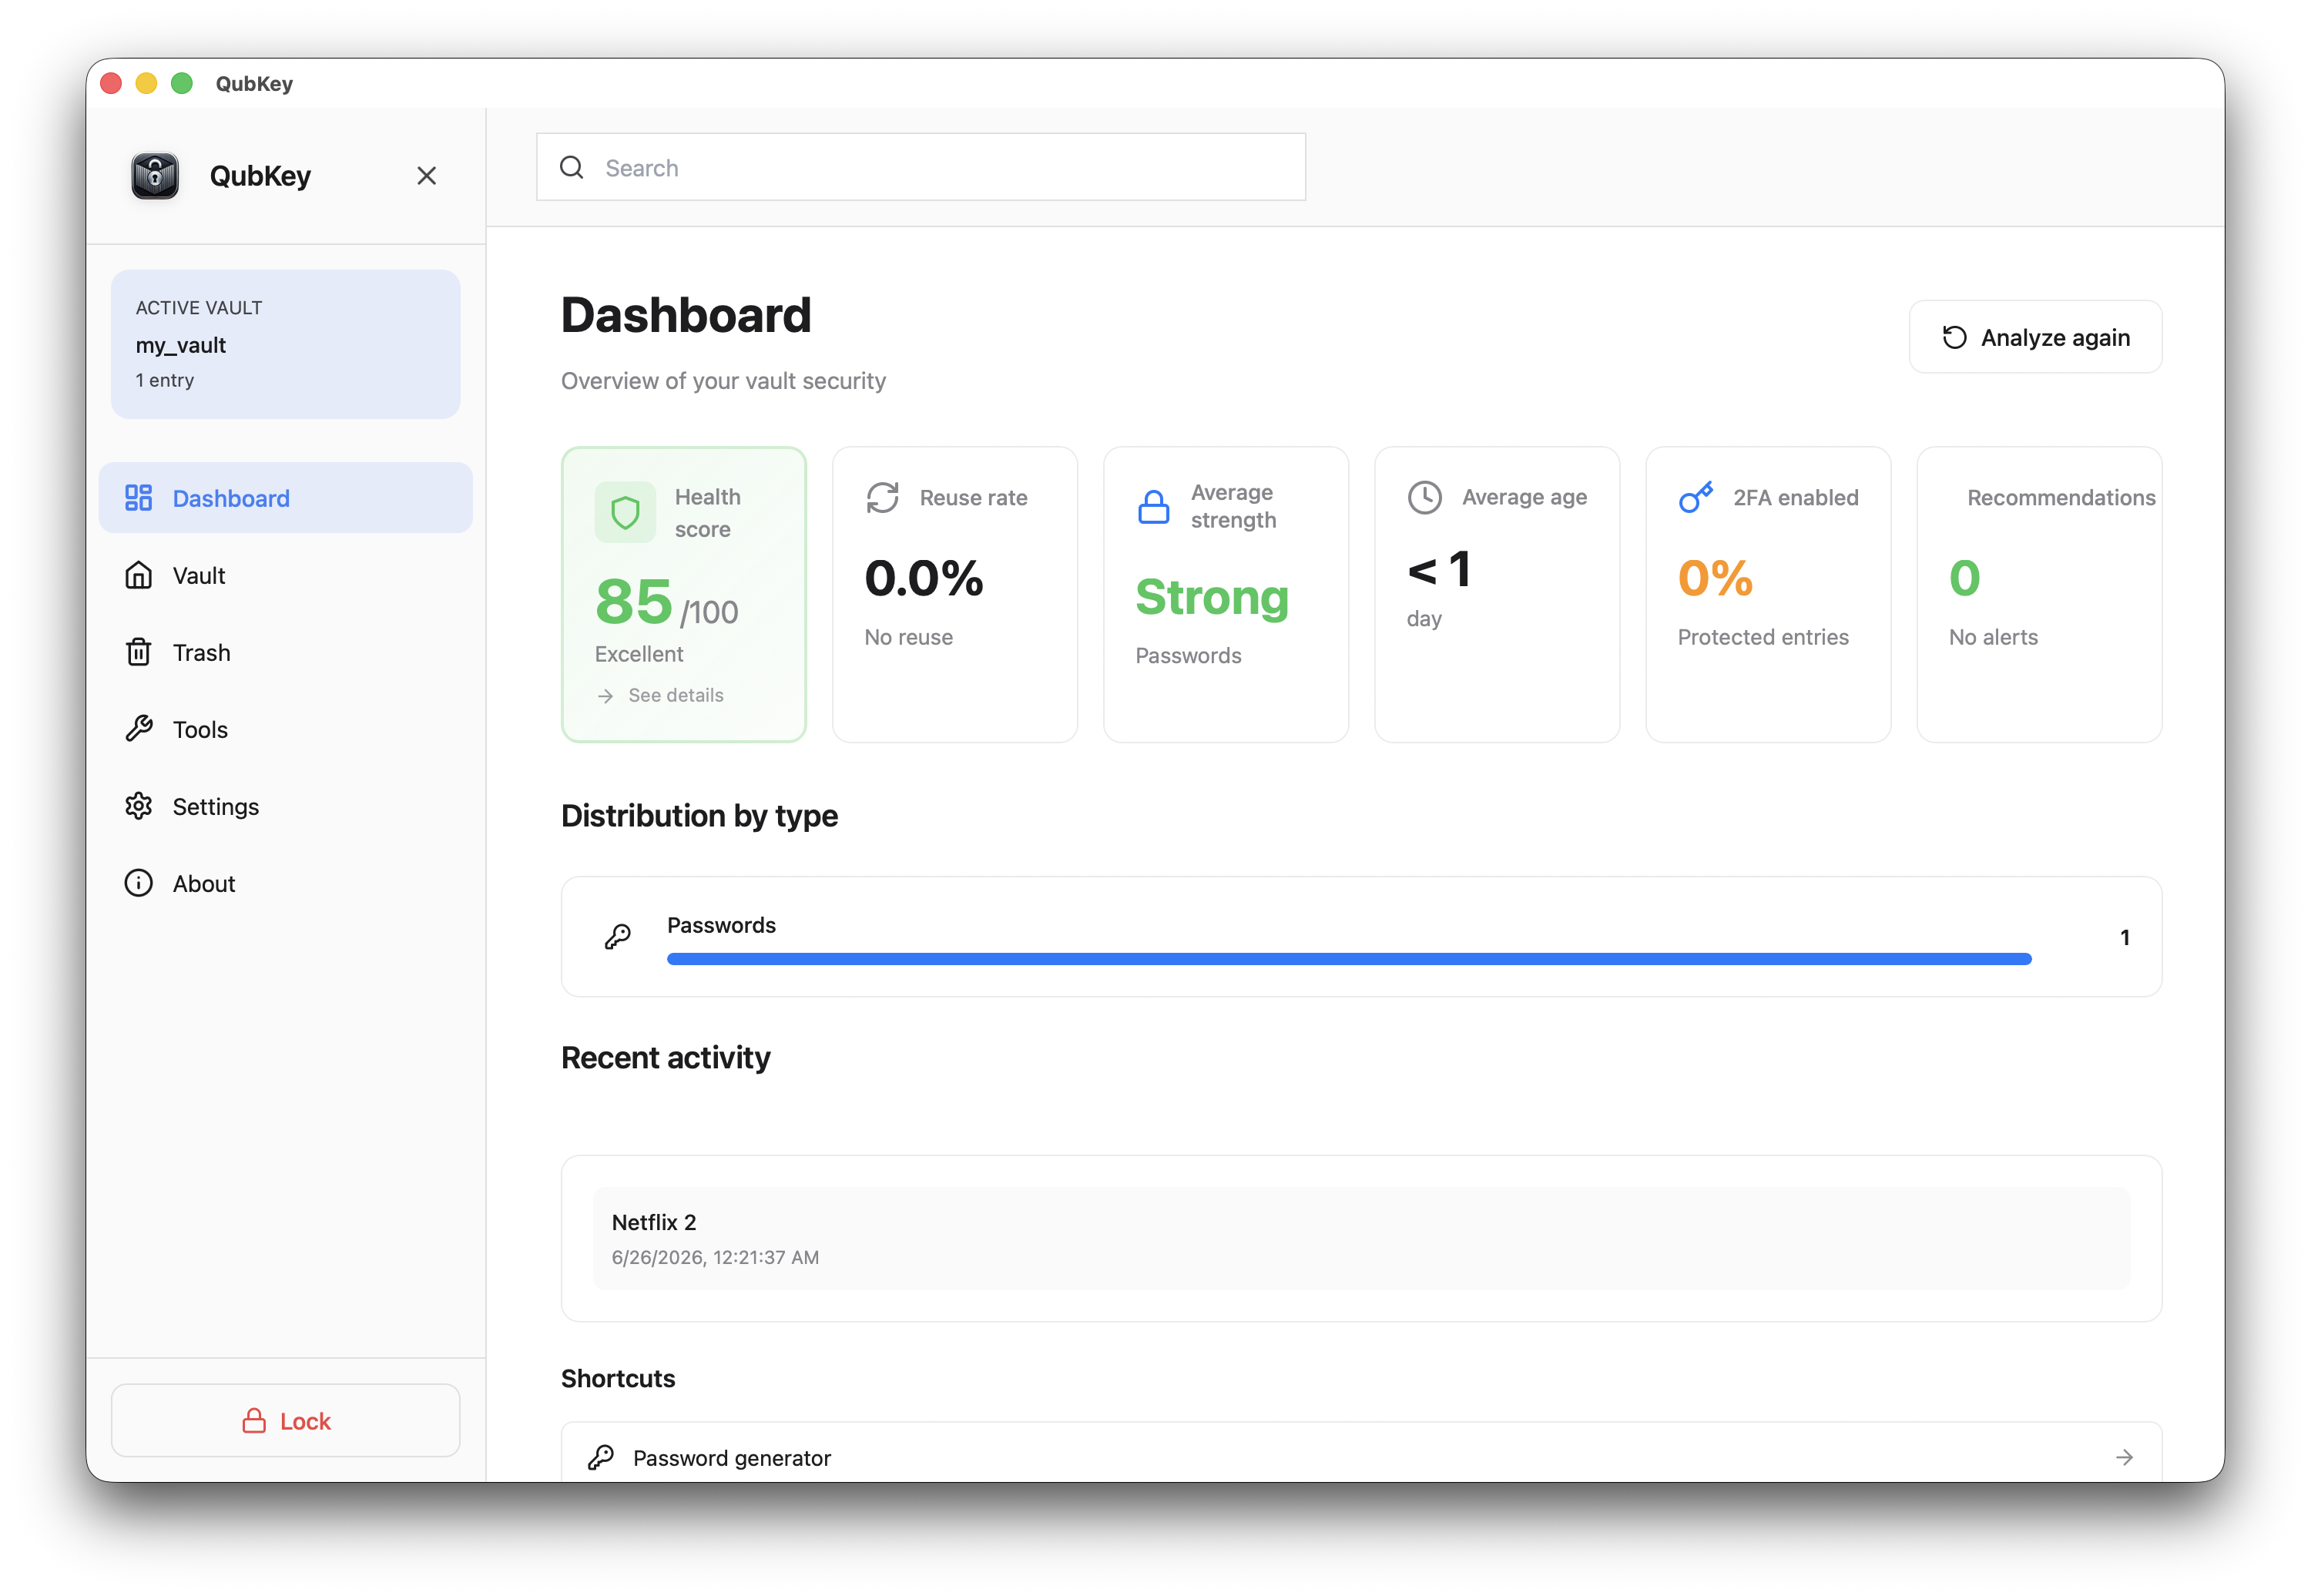The height and width of the screenshot is (1596, 2311).
Task: Click the Trash bin icon
Action: [138, 652]
